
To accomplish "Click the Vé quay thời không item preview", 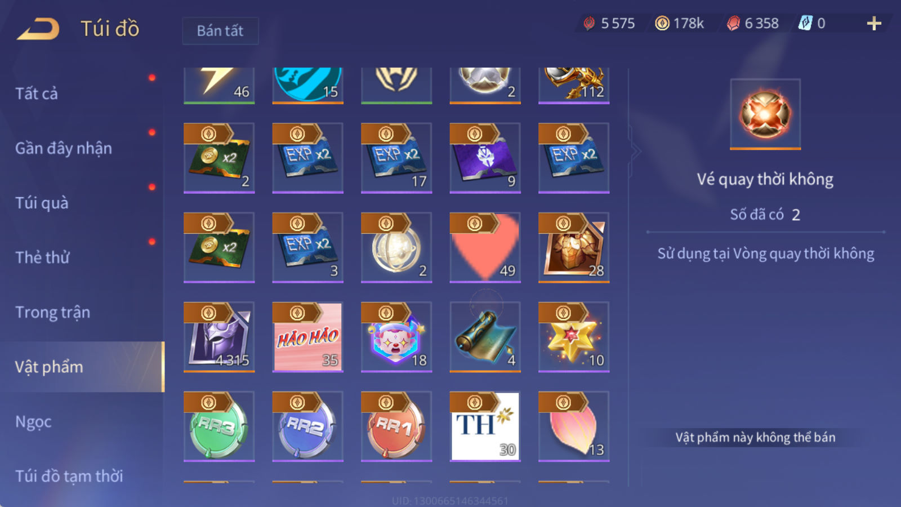I will click(765, 114).
